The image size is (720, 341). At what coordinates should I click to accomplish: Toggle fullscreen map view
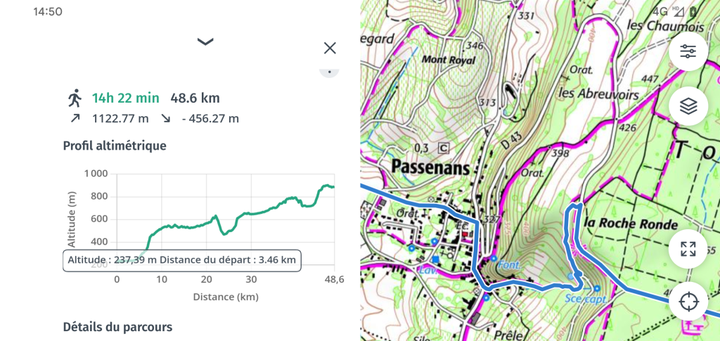(688, 249)
